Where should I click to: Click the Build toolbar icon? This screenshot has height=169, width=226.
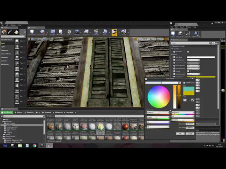[x=105, y=32]
